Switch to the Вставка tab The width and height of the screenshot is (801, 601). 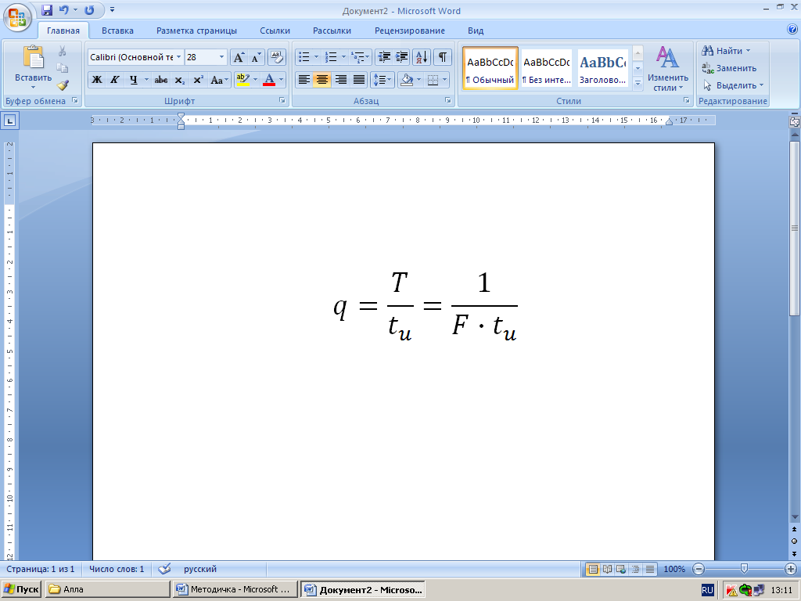point(117,31)
